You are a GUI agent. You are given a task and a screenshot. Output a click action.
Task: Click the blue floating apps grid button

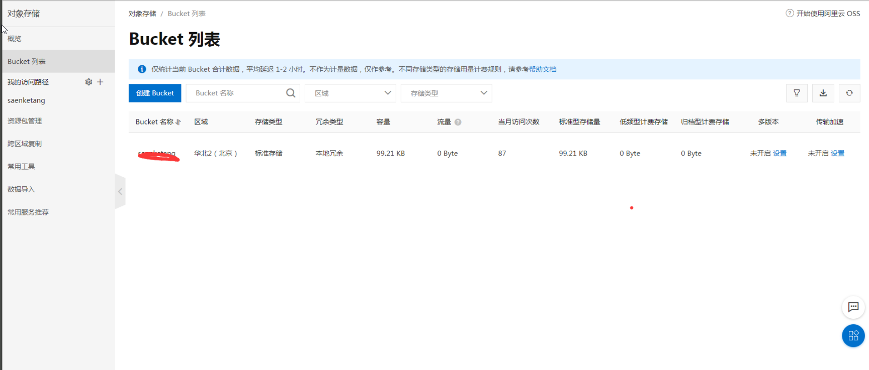pyautogui.click(x=853, y=336)
